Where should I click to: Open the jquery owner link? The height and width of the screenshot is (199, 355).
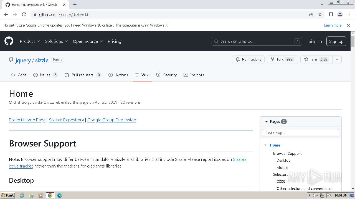coord(23,60)
